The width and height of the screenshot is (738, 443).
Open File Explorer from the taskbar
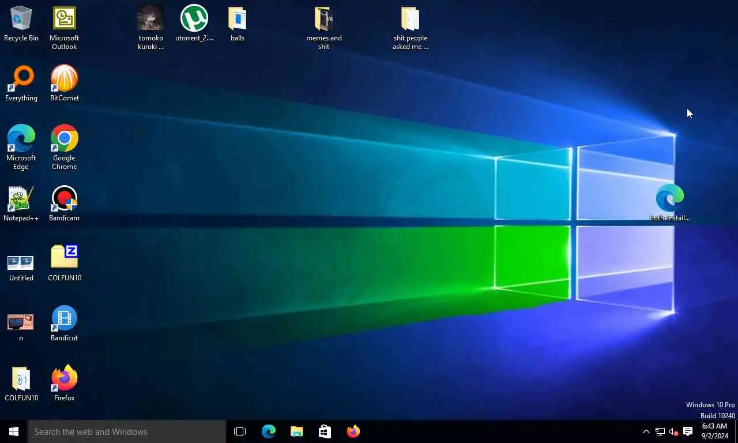point(296,431)
